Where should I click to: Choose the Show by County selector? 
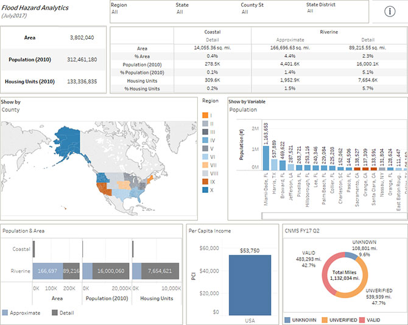pyautogui.click(x=12, y=110)
